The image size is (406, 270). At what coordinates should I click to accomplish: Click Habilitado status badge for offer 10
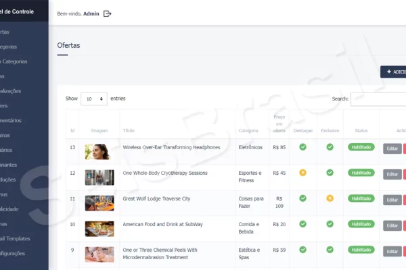(x=361, y=224)
